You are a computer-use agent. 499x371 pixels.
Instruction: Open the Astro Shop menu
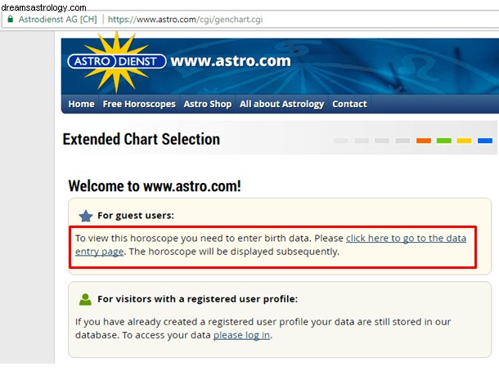208,104
